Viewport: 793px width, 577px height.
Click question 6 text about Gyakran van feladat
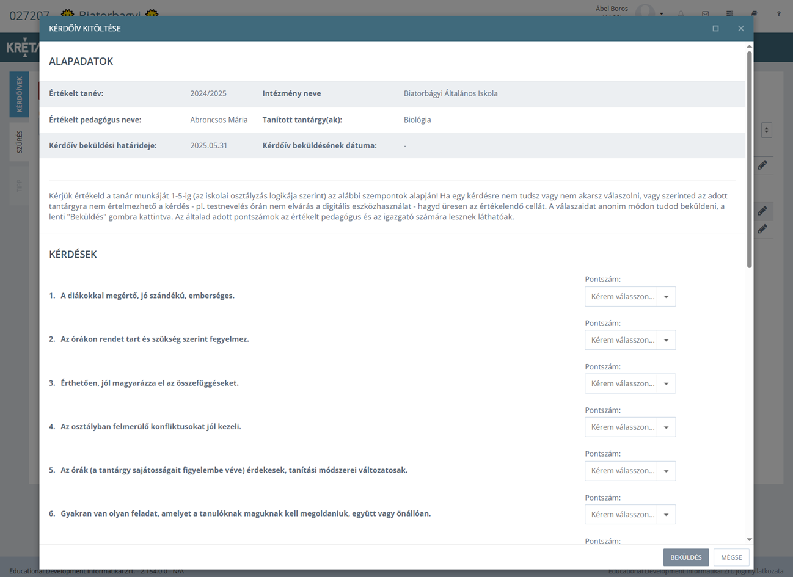click(246, 513)
